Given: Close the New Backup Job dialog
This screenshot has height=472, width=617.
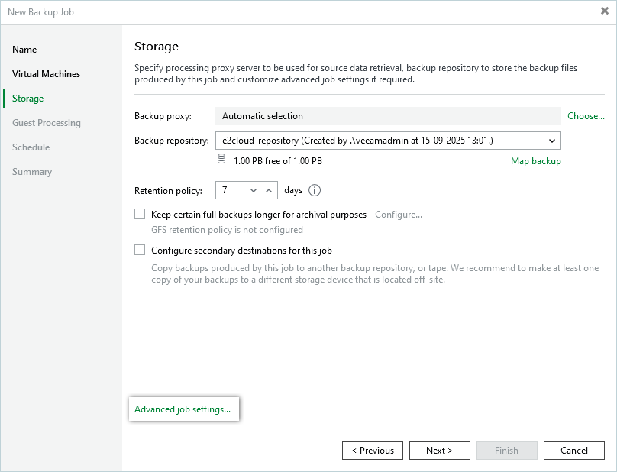Looking at the screenshot, I should pyautogui.click(x=605, y=11).
